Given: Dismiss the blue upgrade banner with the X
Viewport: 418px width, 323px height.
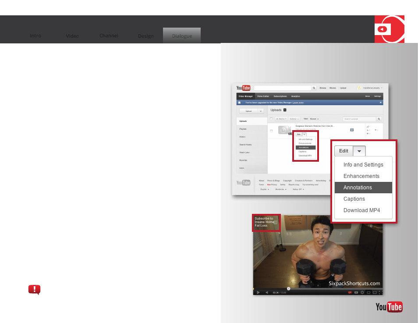Looking at the screenshot, I should [381, 103].
